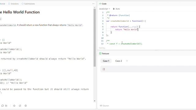The image size is (196, 110).
Task: Click the Code tab's angle-bracket icon
Action: coord(100,4)
